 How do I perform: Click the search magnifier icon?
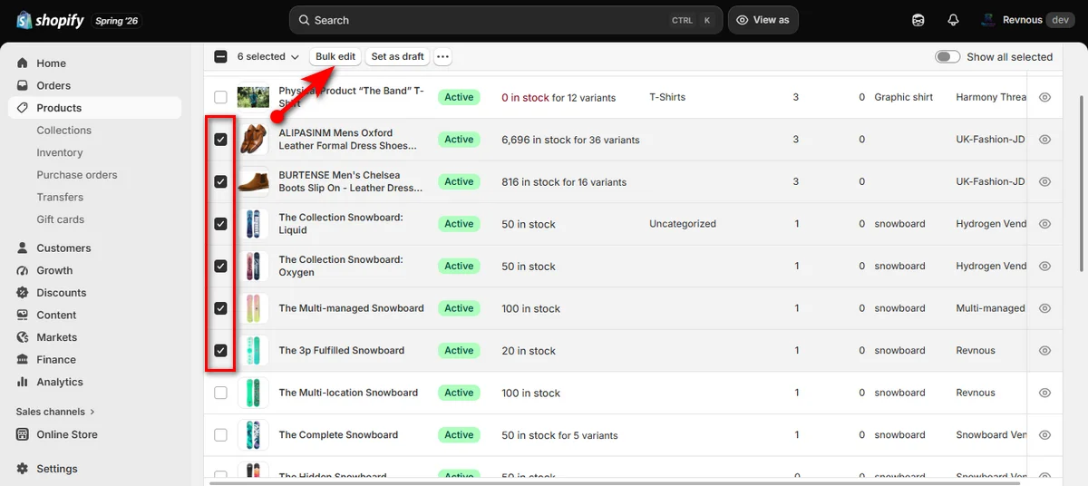(x=305, y=20)
